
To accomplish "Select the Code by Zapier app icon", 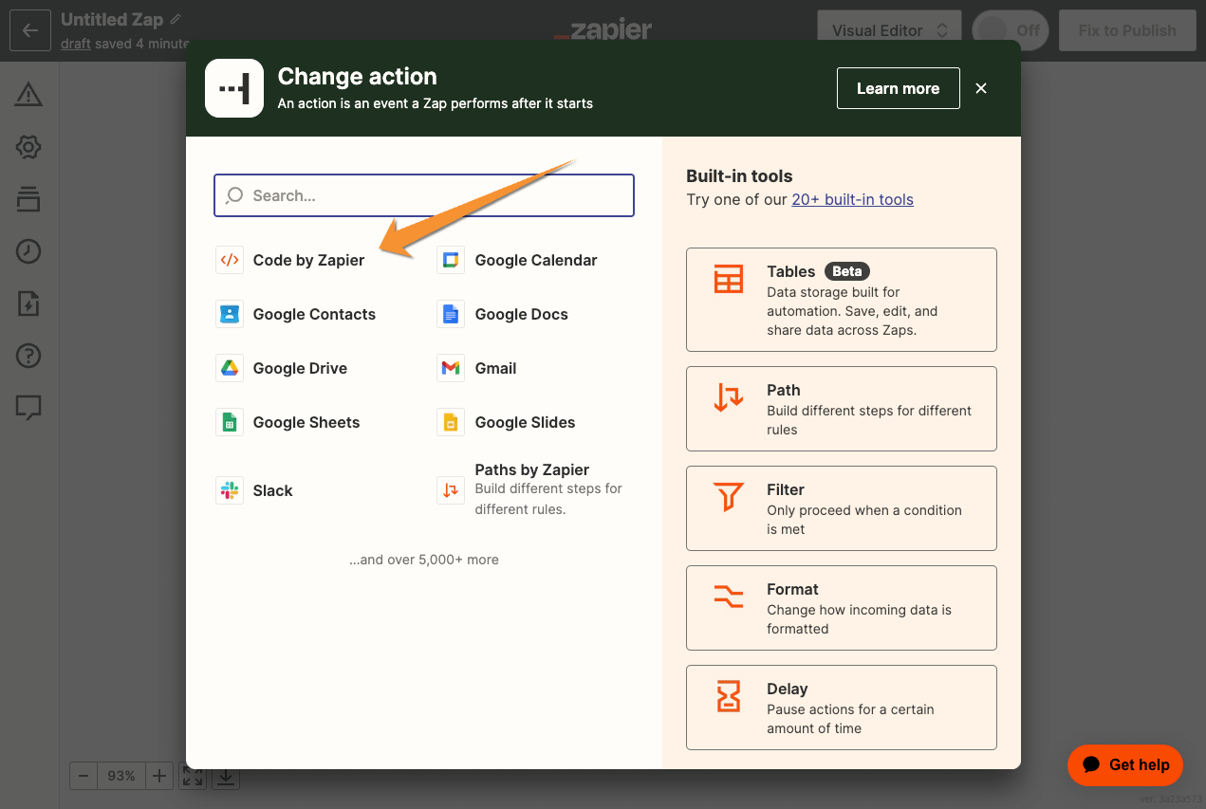I will point(230,260).
